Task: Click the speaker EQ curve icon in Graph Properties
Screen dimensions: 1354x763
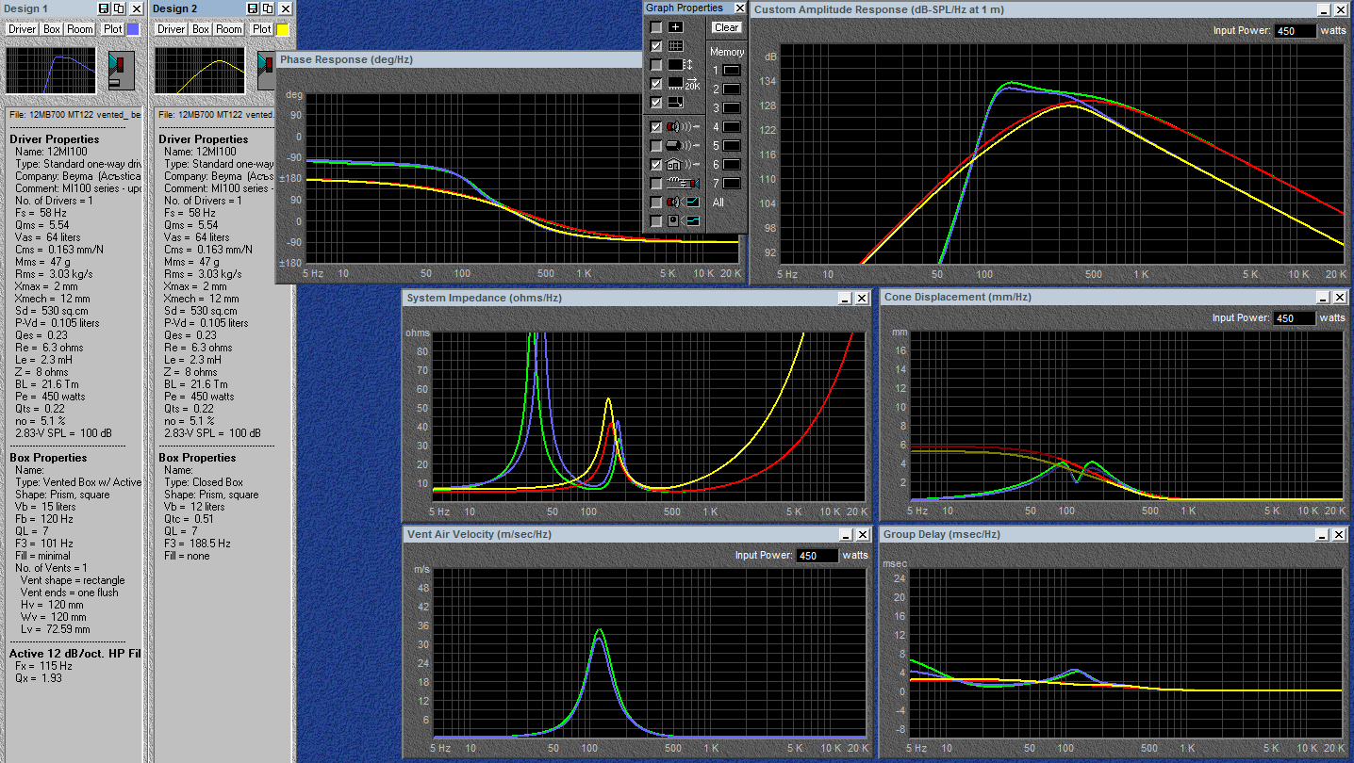Action: 685,203
